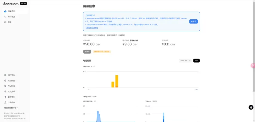The image size is (255, 122).
Task: Open 个人信息 in the sidebar
Action: pyautogui.click(x=15, y=102)
